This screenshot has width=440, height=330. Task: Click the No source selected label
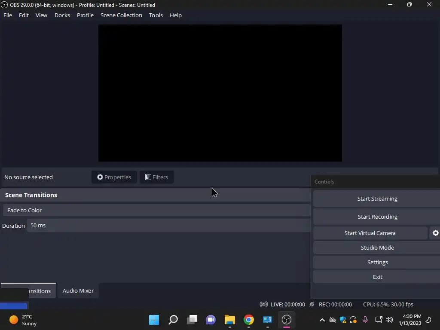(x=28, y=177)
